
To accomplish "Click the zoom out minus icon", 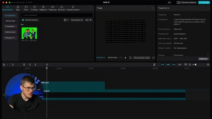I will click(190, 65).
